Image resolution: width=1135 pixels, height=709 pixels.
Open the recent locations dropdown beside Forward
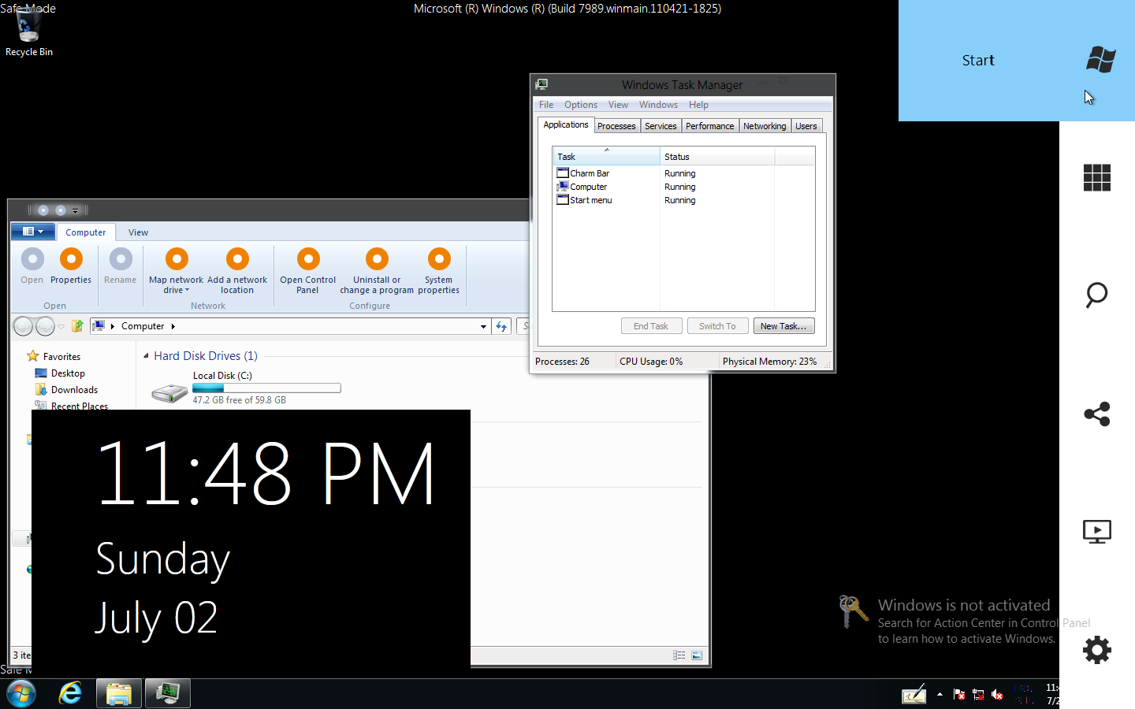pyautogui.click(x=61, y=326)
